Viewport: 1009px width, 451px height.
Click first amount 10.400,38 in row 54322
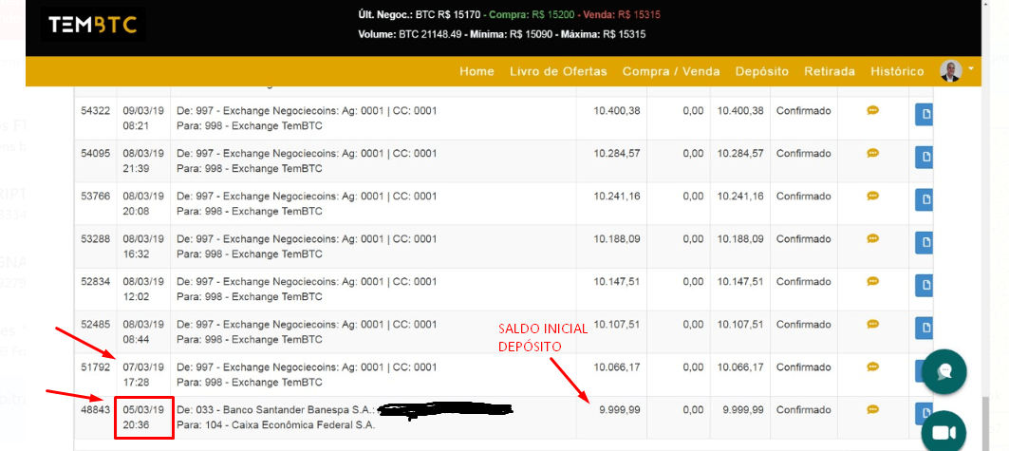[x=616, y=111]
